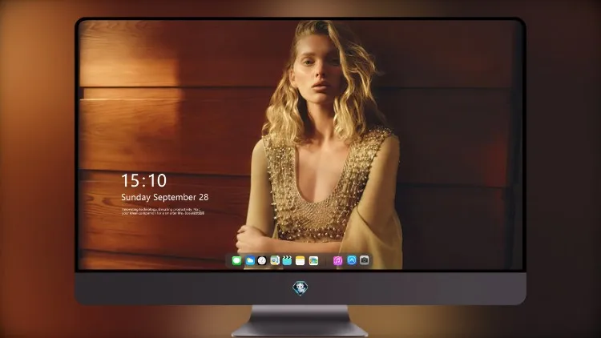Open the blue App Store icon

click(x=352, y=260)
